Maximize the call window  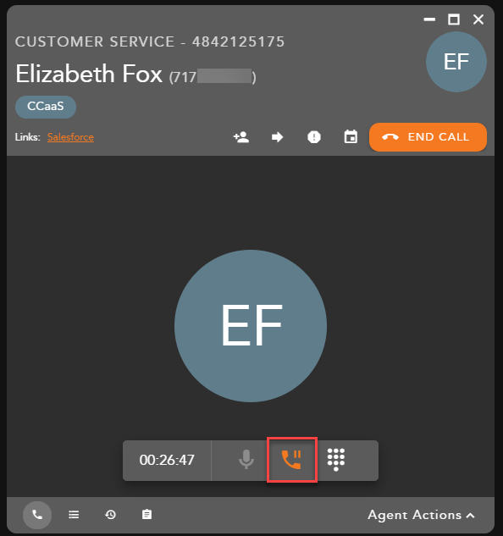pyautogui.click(x=454, y=19)
